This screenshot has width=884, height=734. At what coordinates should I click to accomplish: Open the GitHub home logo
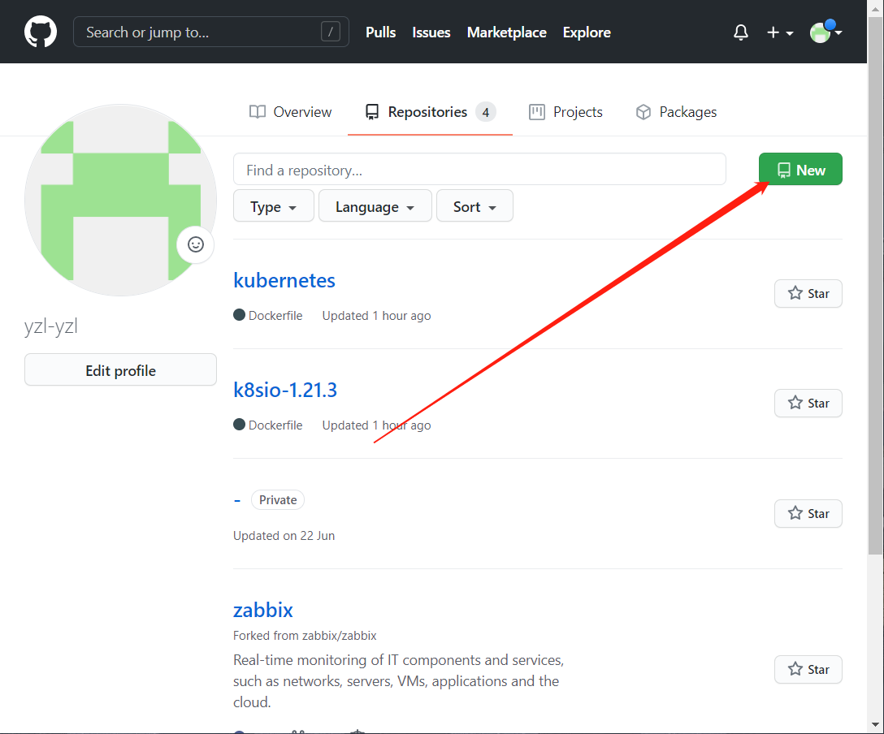pyautogui.click(x=41, y=32)
